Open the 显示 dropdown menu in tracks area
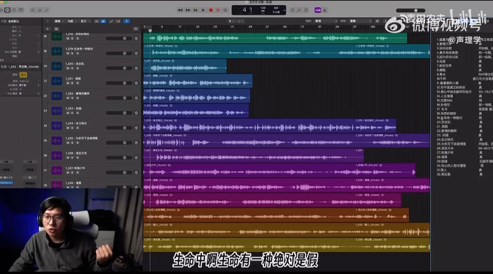This screenshot has width=493, height=274. click(84, 22)
